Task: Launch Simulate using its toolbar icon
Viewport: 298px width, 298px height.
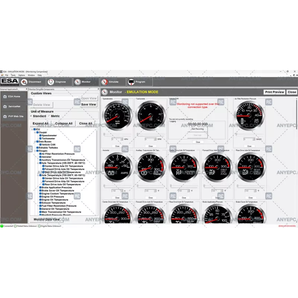Action: [104, 82]
